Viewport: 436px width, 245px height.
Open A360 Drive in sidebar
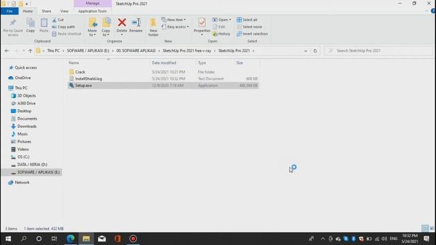click(x=27, y=103)
